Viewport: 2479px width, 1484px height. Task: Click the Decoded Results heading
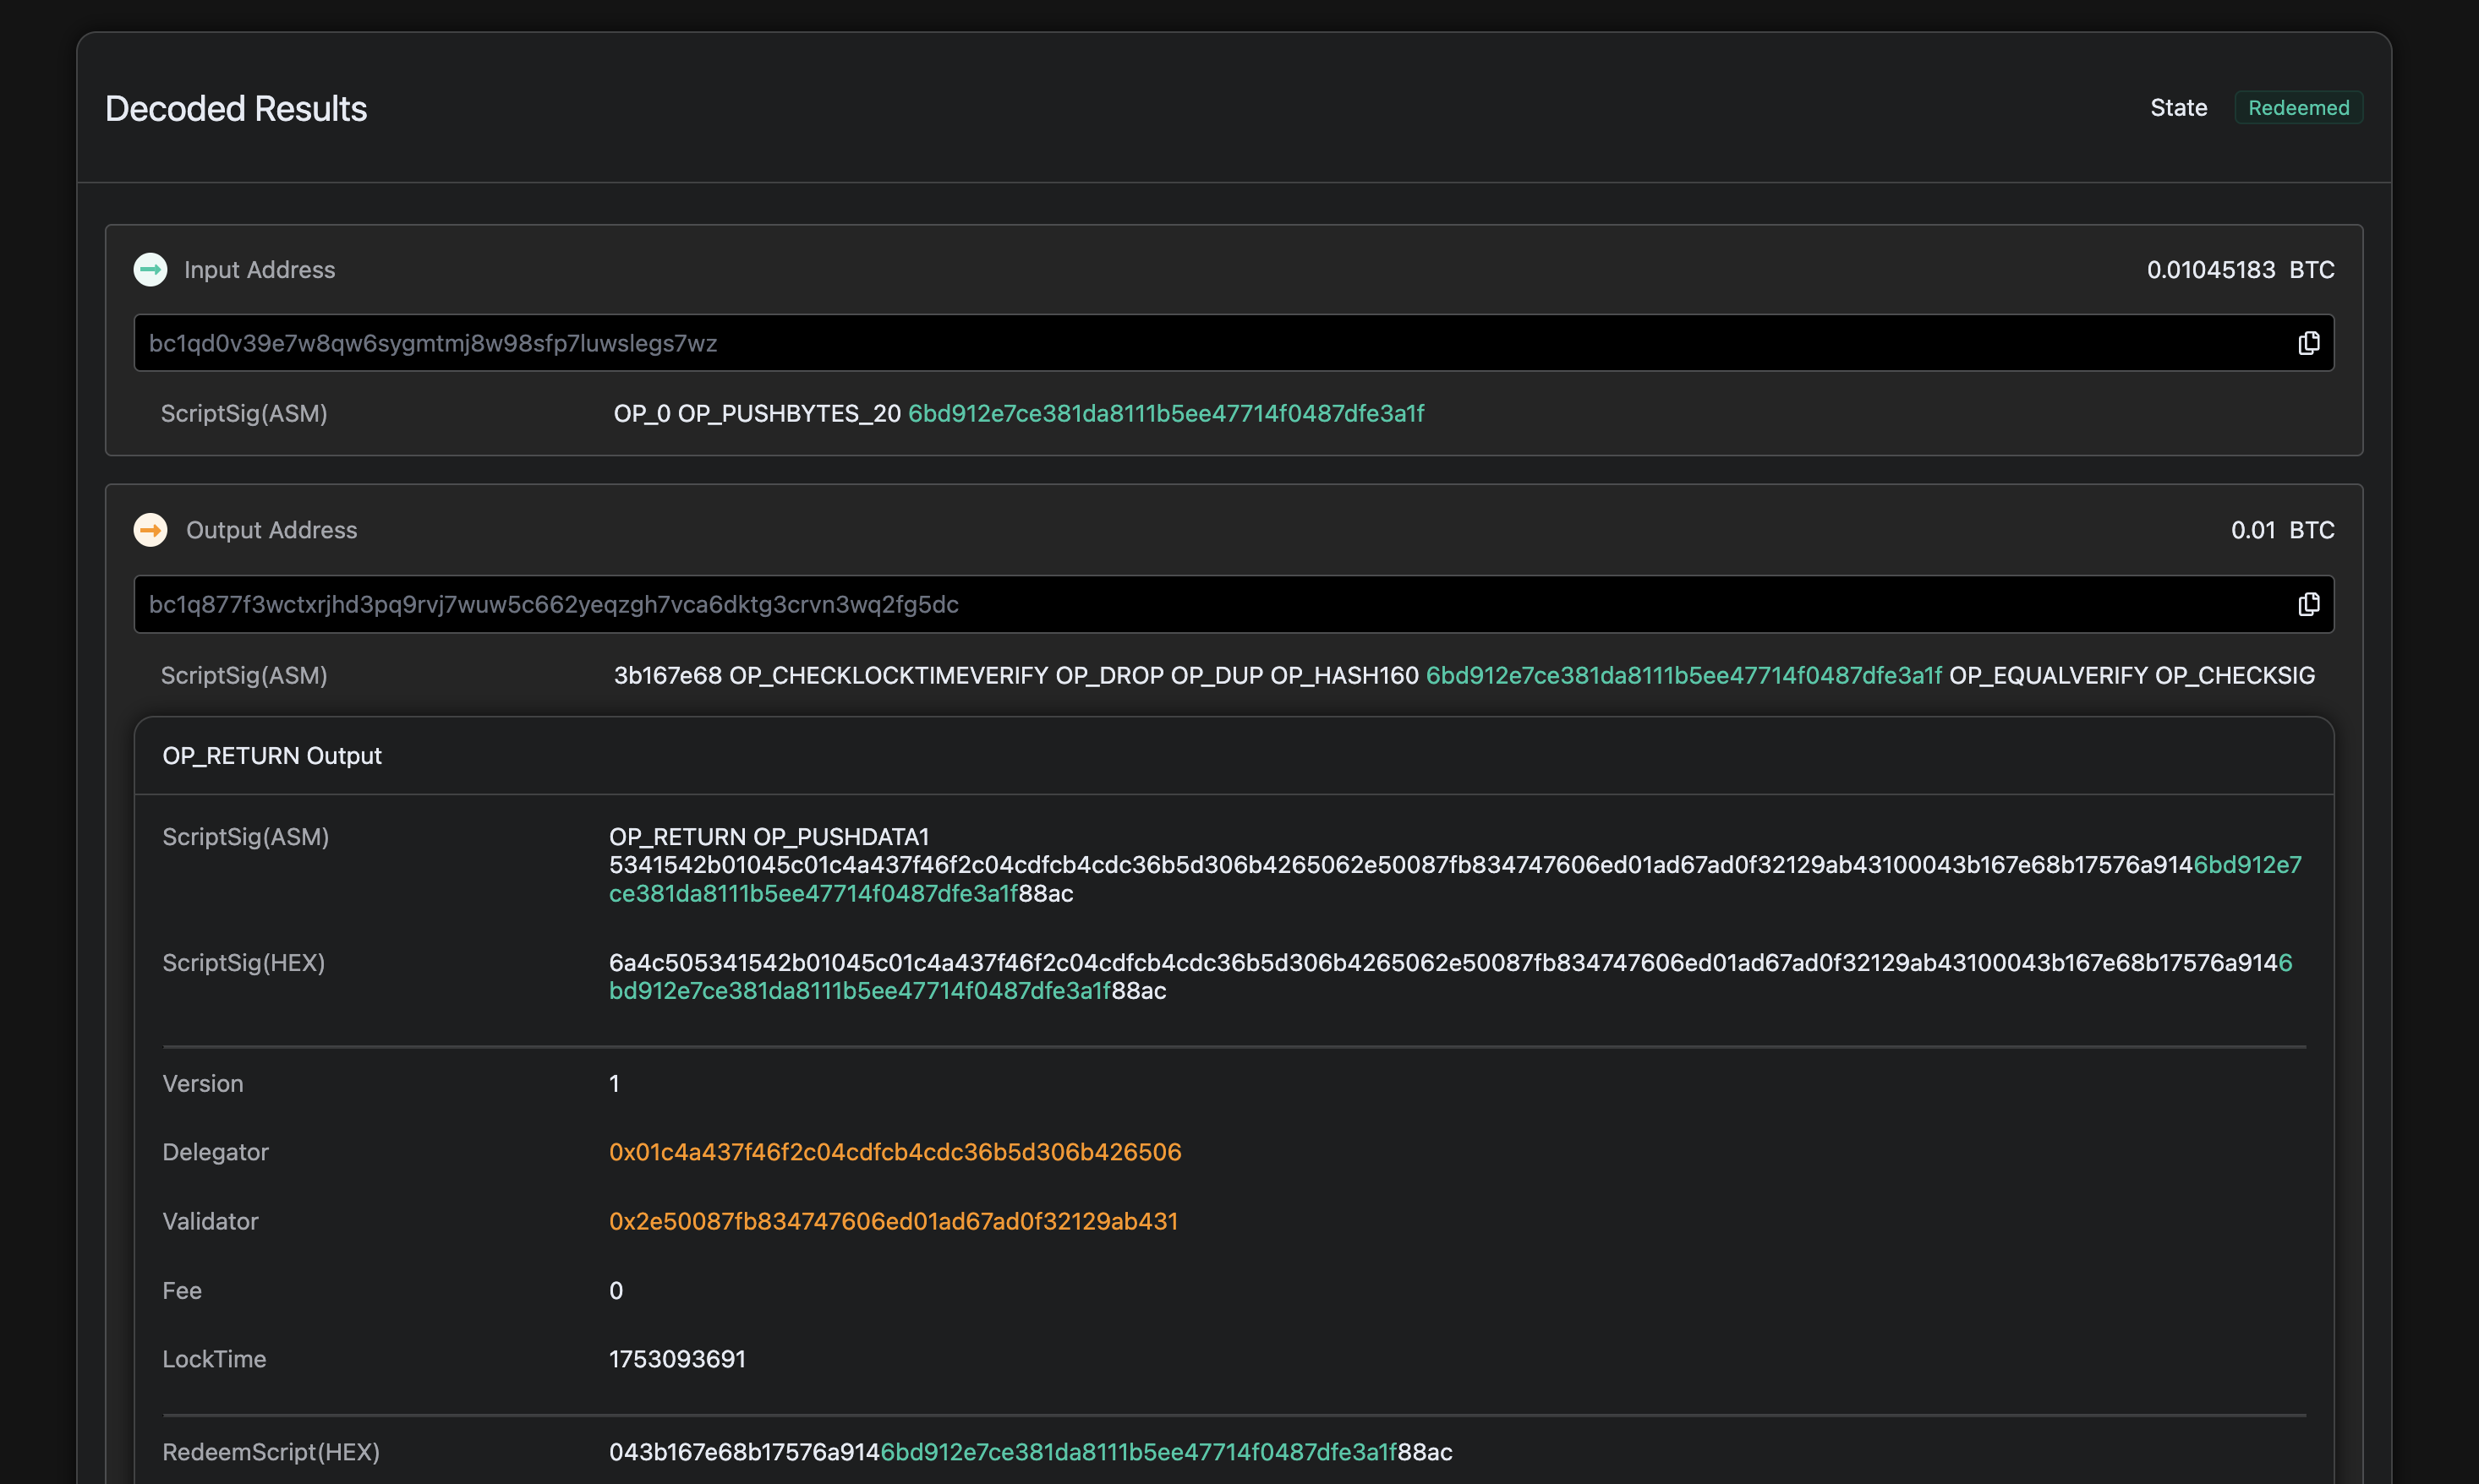point(236,108)
